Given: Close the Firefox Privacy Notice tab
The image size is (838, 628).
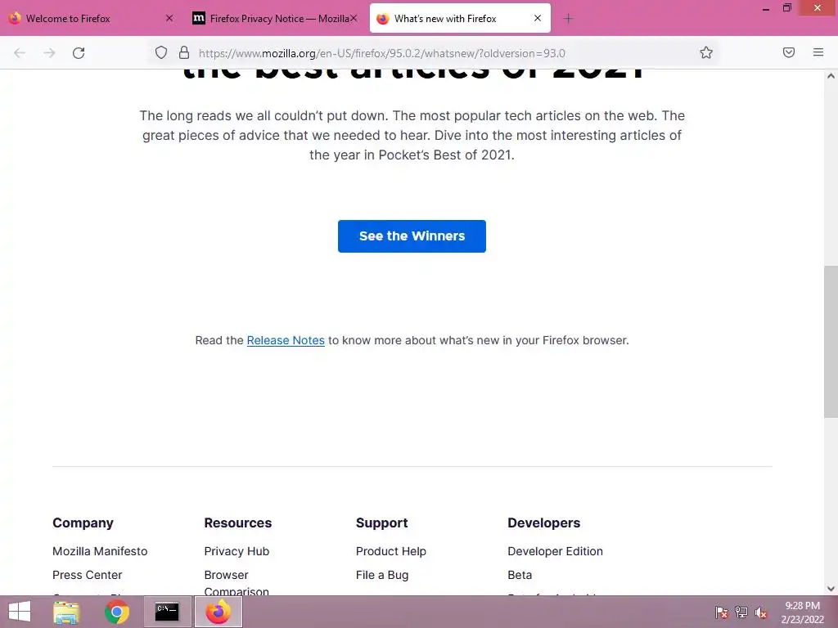Looking at the screenshot, I should point(354,18).
